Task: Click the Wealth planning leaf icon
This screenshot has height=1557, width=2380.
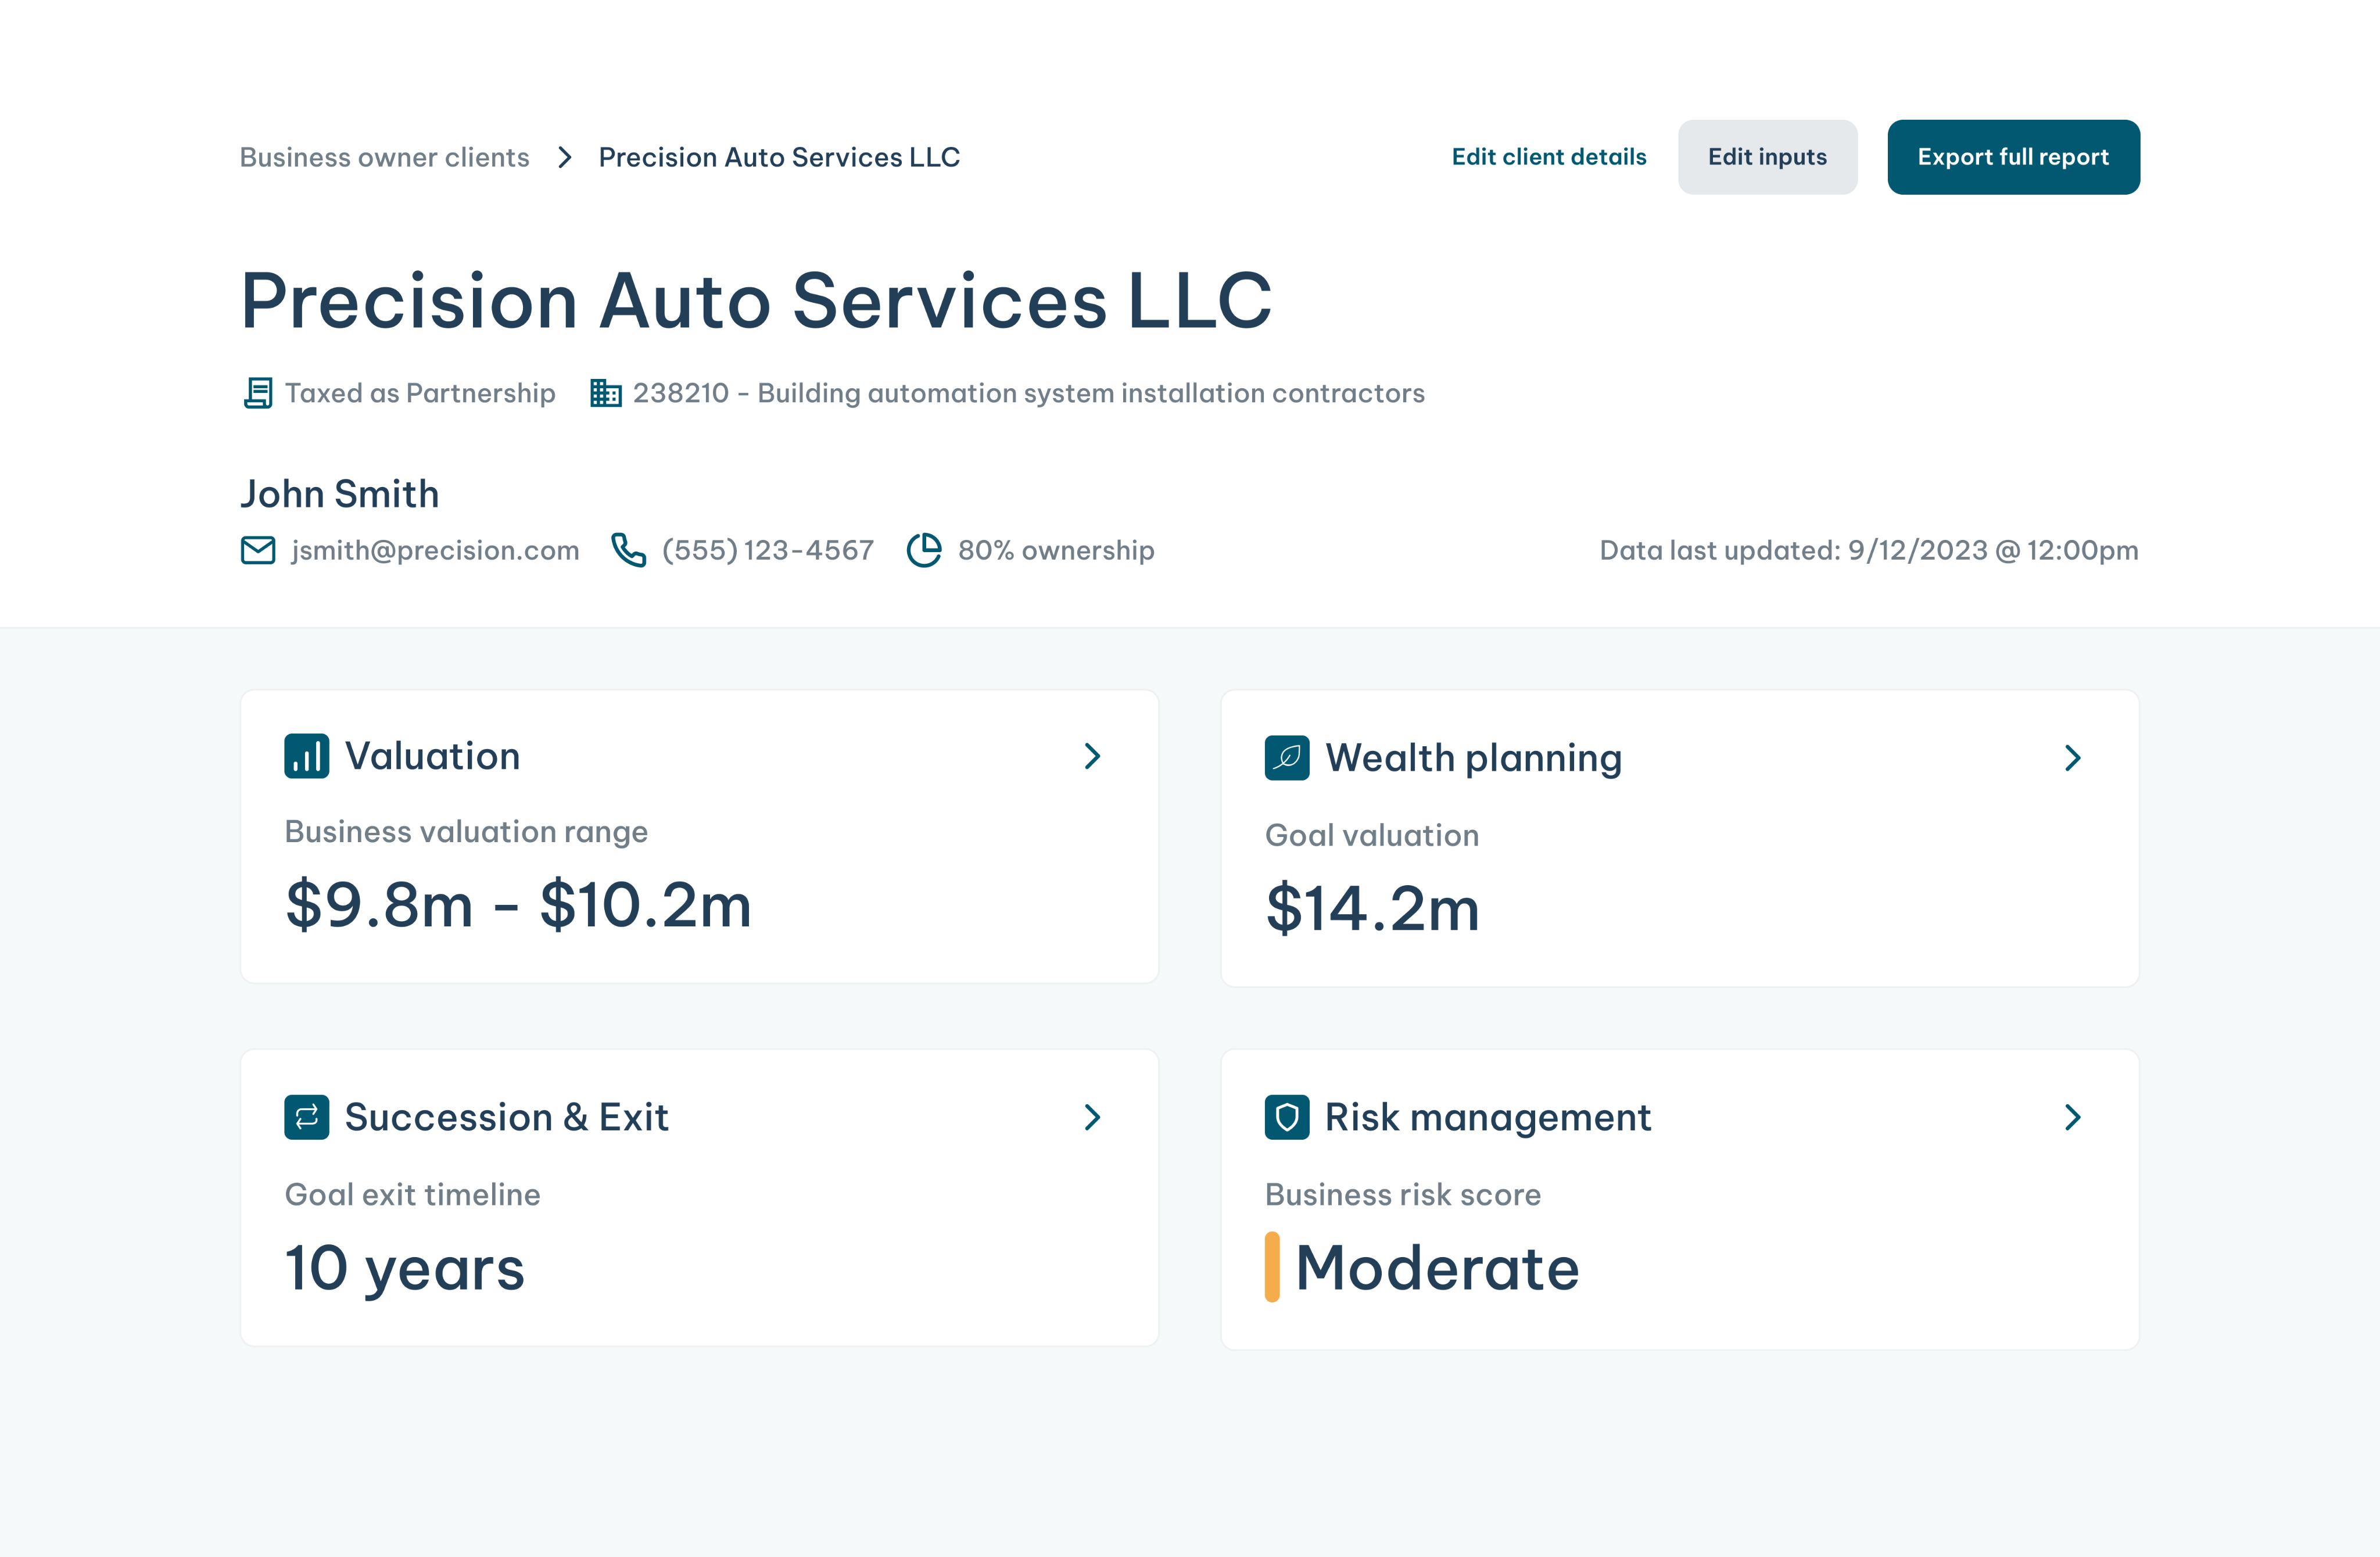Action: click(x=1286, y=758)
